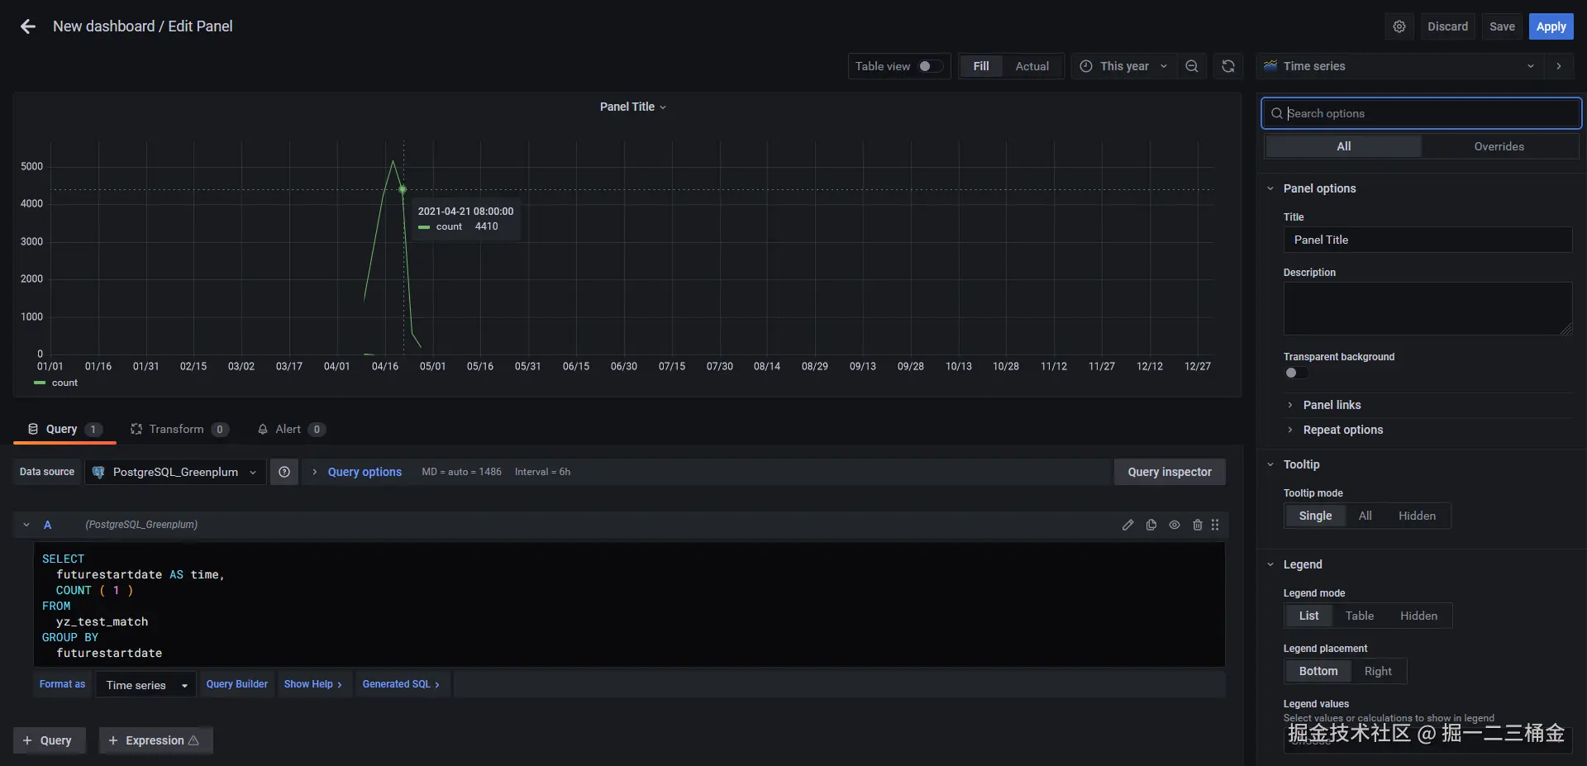Click the search magnifier icon in options
Screen dimensions: 1587x766
click(x=1277, y=113)
